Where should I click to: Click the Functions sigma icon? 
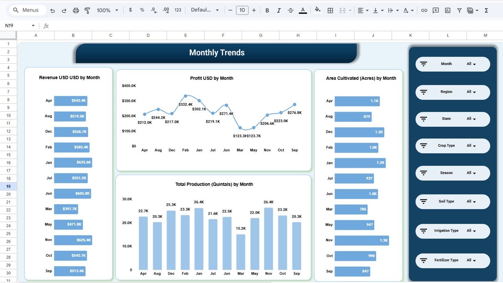pos(486,10)
